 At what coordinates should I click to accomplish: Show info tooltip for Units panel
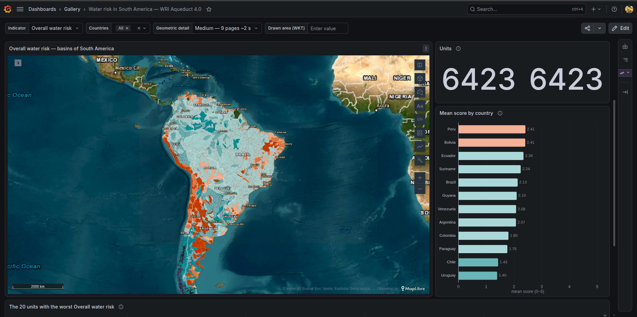pyautogui.click(x=458, y=49)
